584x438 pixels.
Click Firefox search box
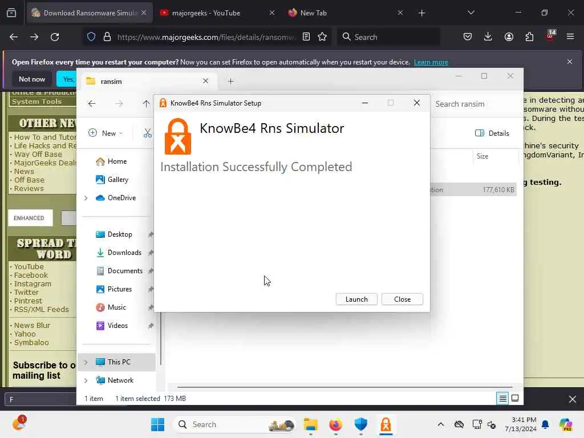pyautogui.click(x=388, y=37)
